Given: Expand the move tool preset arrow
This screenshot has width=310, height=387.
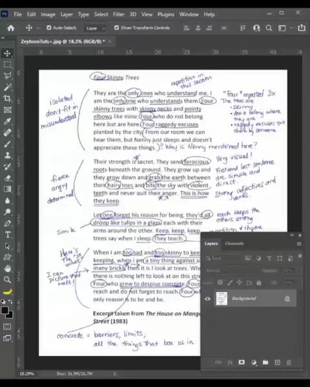Looking at the screenshot, I should (x=38, y=28).
